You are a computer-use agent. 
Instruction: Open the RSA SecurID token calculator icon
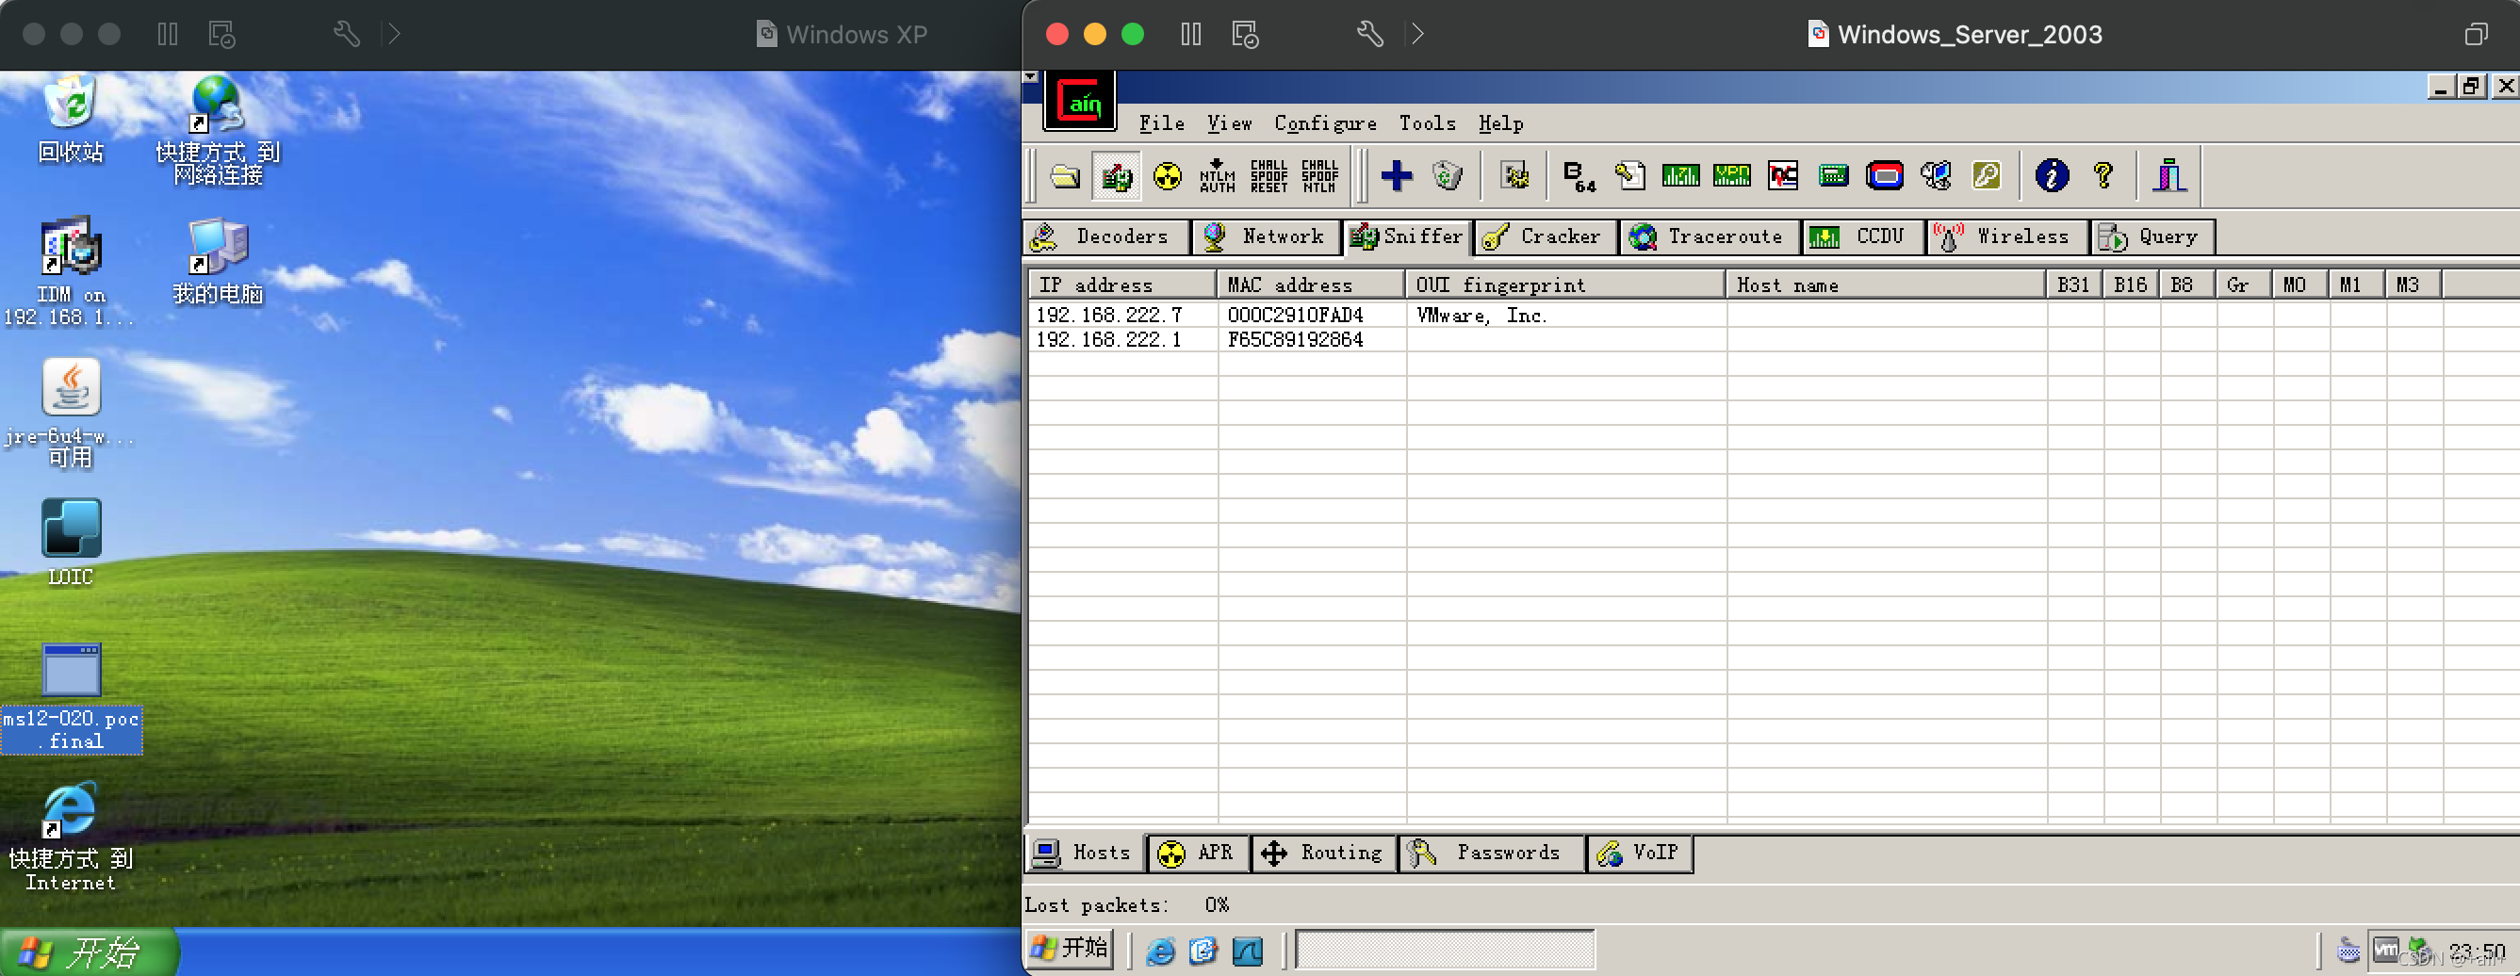[1884, 176]
